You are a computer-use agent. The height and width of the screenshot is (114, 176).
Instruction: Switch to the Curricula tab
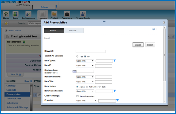74,30
